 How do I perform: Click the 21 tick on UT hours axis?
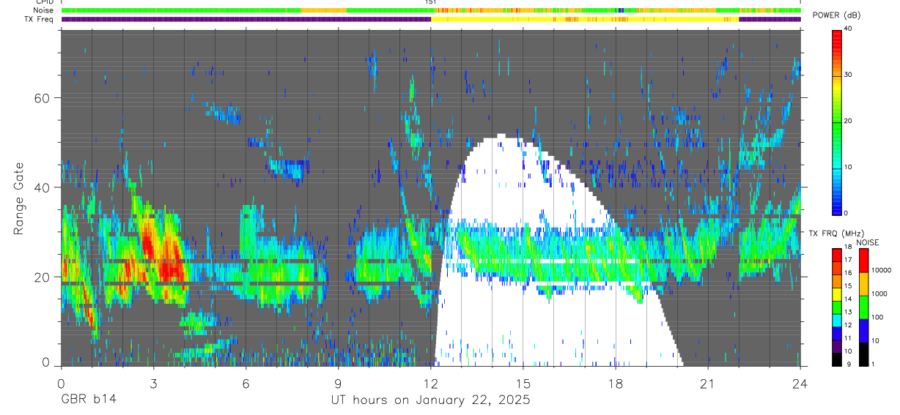pyautogui.click(x=708, y=384)
